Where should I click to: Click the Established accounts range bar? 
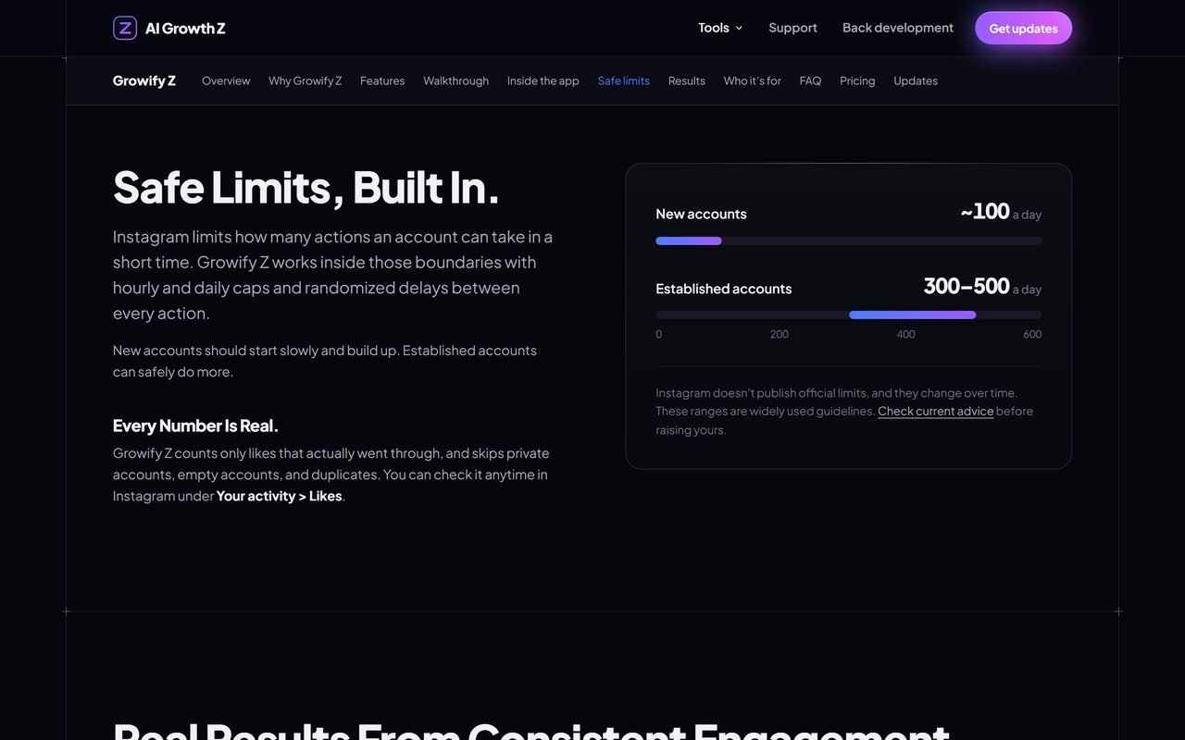[849, 314]
